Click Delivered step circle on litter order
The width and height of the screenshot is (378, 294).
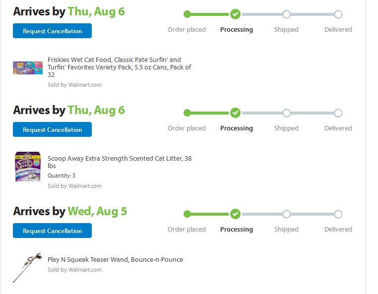click(x=338, y=113)
